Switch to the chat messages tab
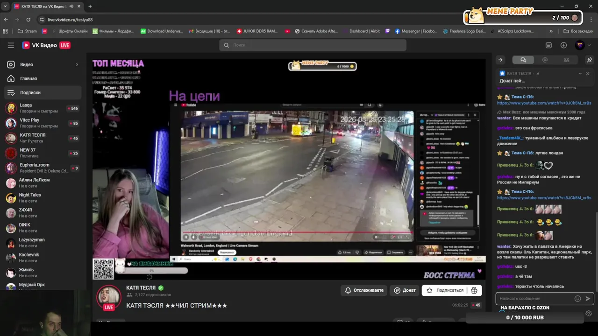 click(x=523, y=60)
